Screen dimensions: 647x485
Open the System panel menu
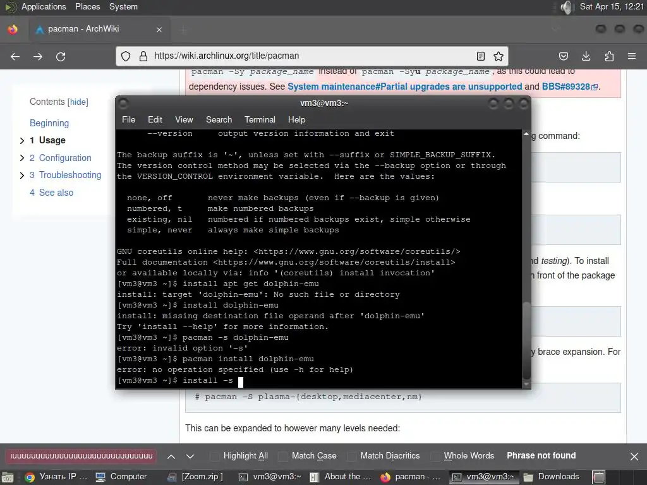click(x=123, y=6)
